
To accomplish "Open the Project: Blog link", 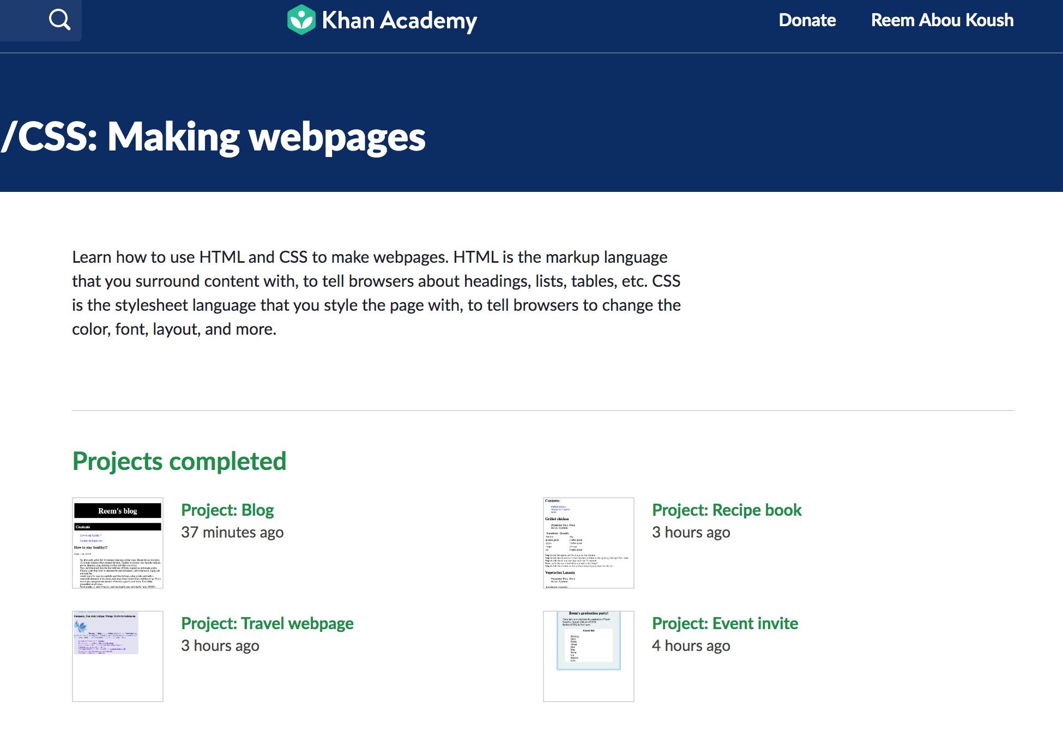I will pyautogui.click(x=227, y=510).
